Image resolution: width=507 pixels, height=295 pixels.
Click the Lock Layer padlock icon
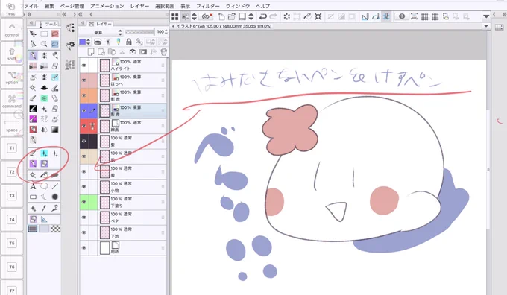pos(129,42)
